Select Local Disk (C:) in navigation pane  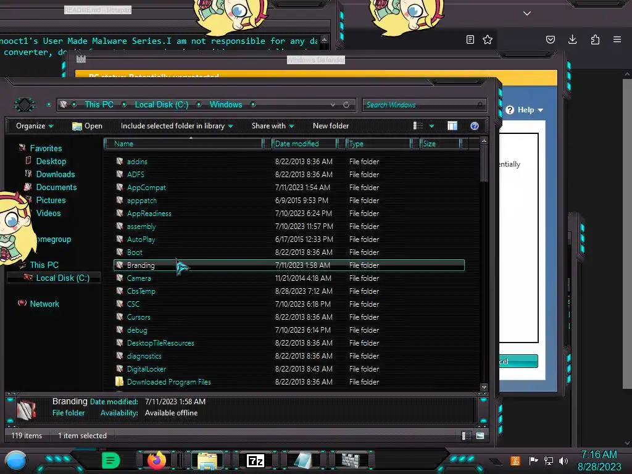click(x=62, y=278)
